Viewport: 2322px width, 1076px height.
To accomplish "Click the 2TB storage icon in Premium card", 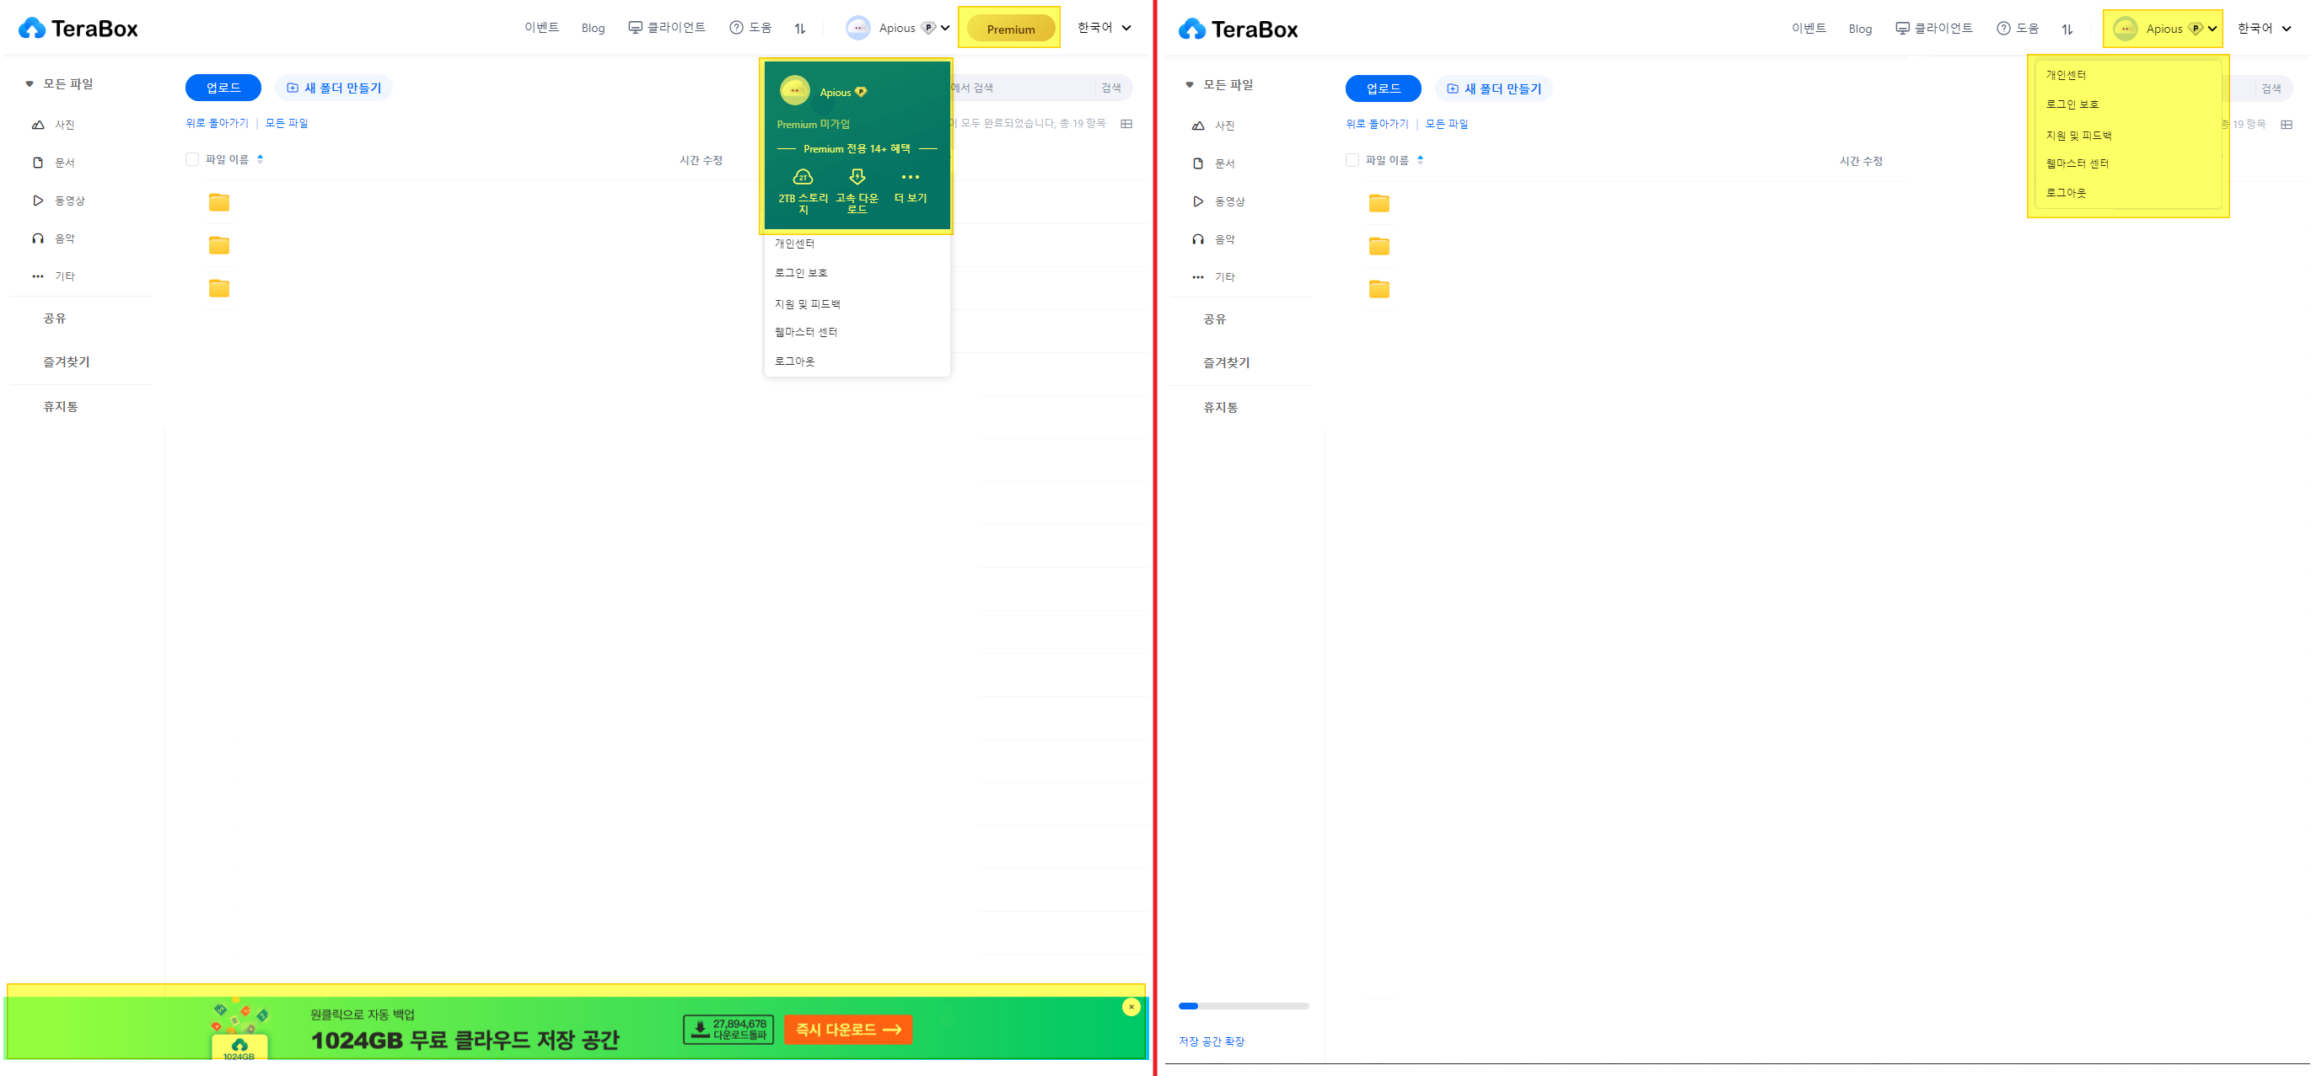I will click(x=802, y=178).
